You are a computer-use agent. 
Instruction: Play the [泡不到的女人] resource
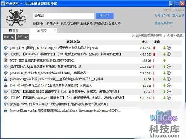tap(169, 67)
